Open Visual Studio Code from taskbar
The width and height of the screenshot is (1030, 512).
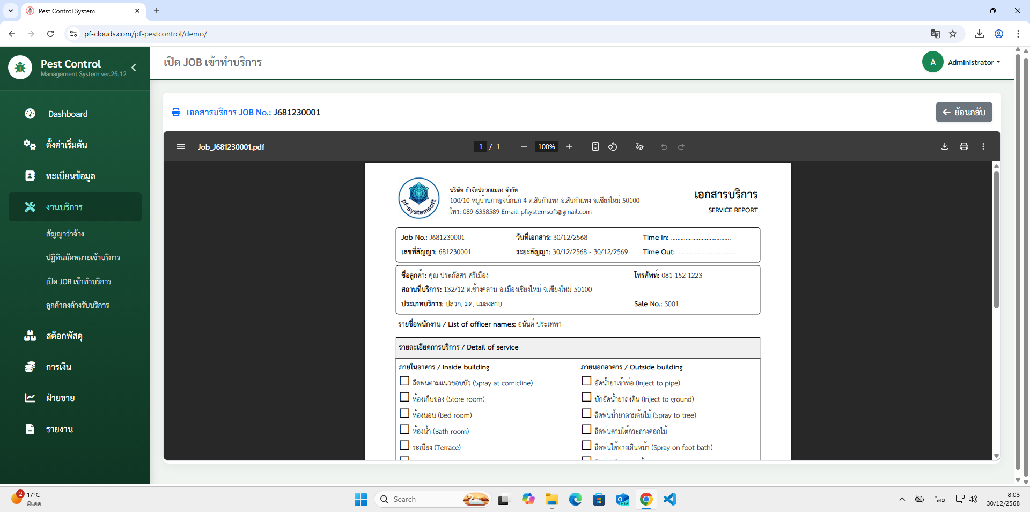pyautogui.click(x=669, y=499)
